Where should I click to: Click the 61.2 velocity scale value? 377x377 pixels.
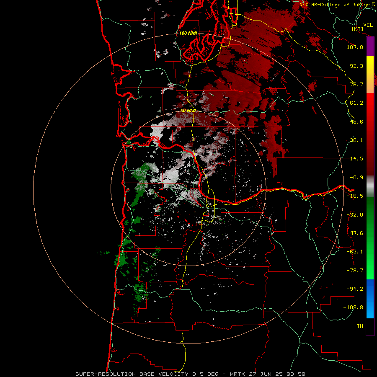[x=356, y=103]
